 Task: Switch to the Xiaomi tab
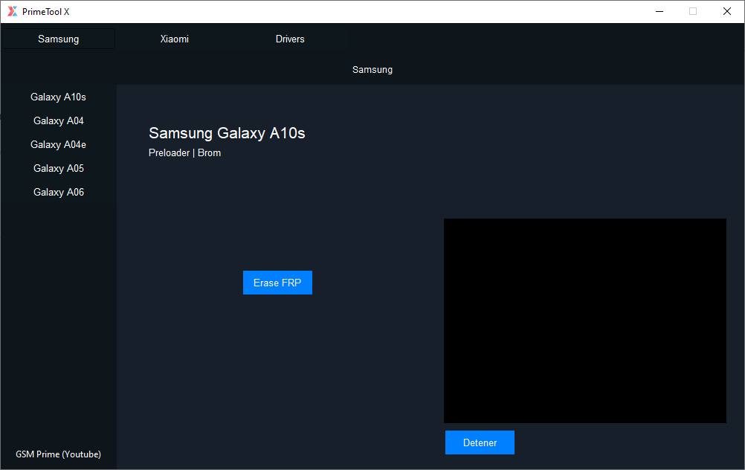(x=175, y=39)
